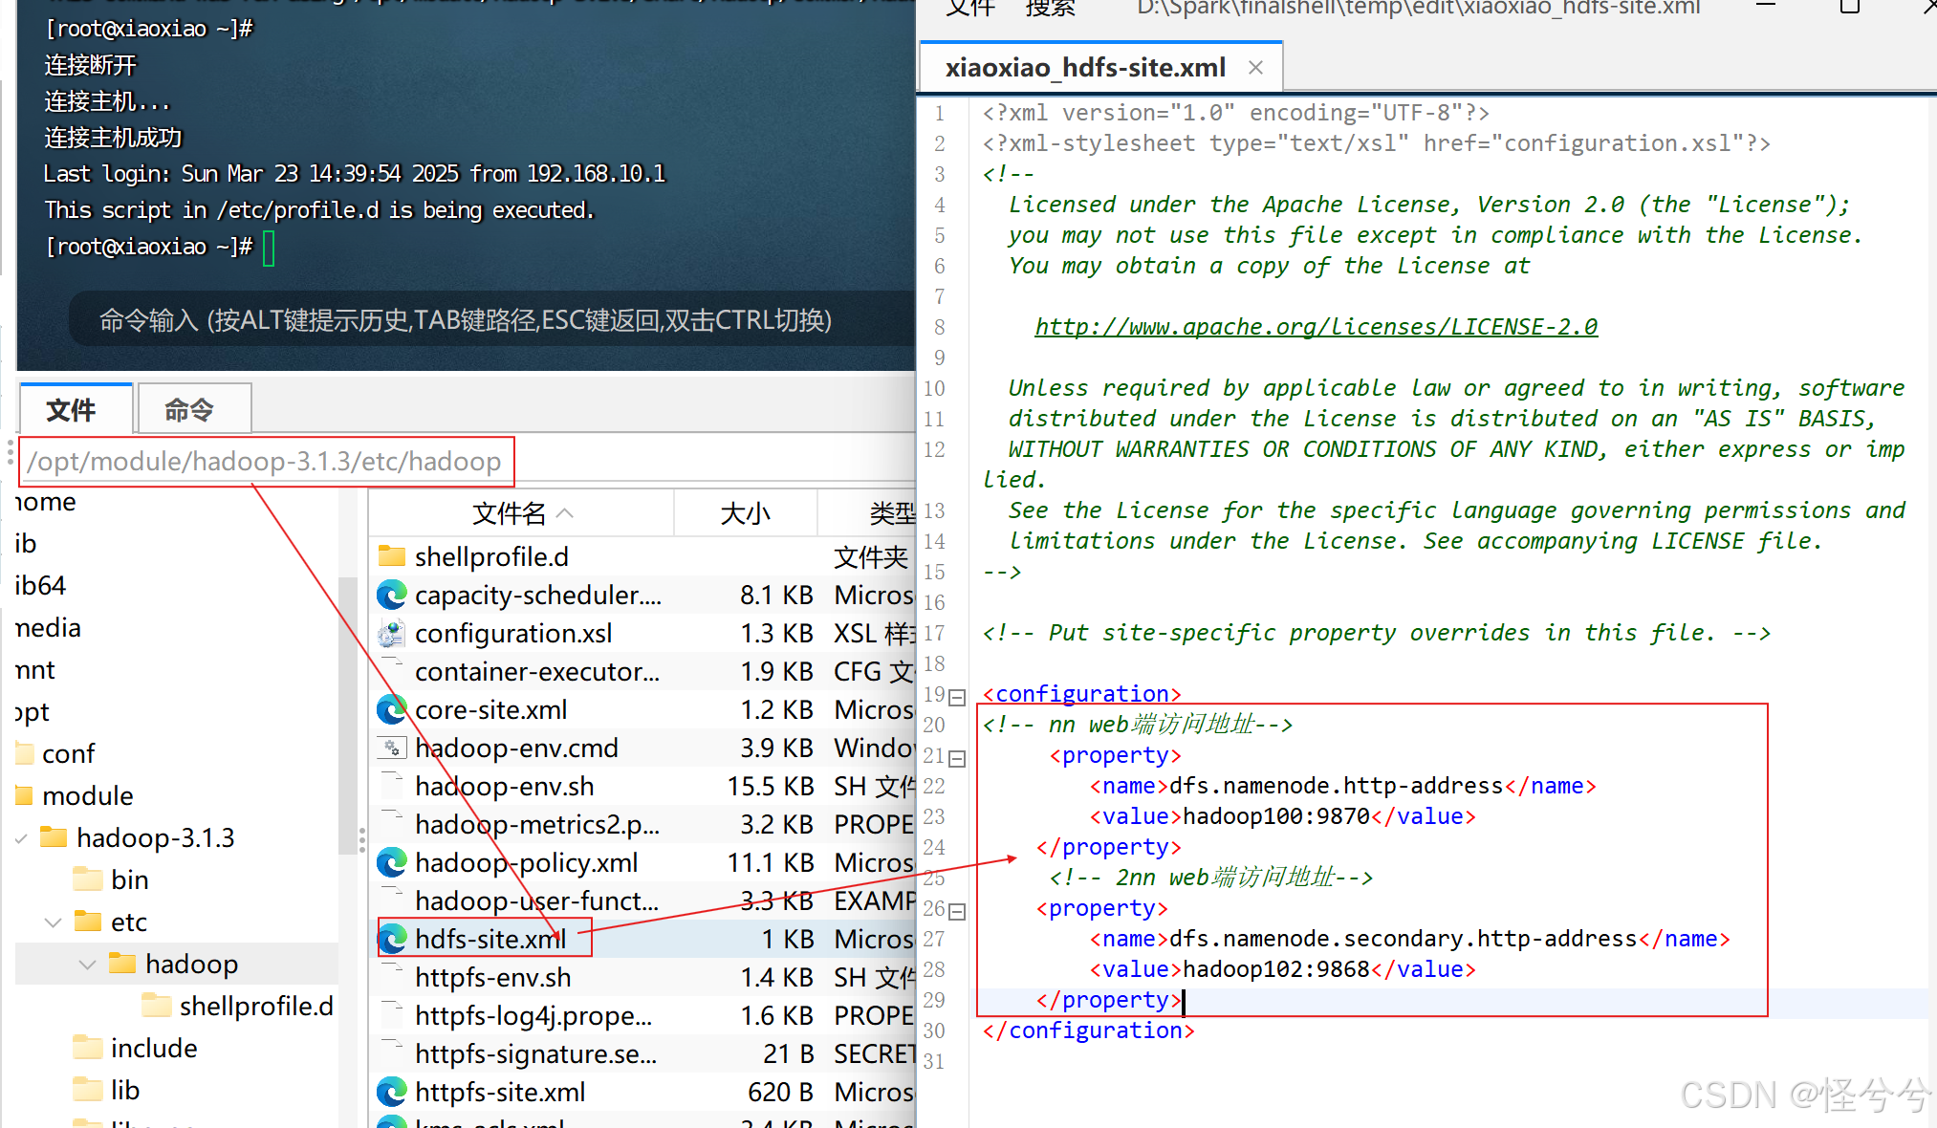Open the Apache LICENSE-2.0 link
1937x1128 pixels.
tap(1316, 327)
